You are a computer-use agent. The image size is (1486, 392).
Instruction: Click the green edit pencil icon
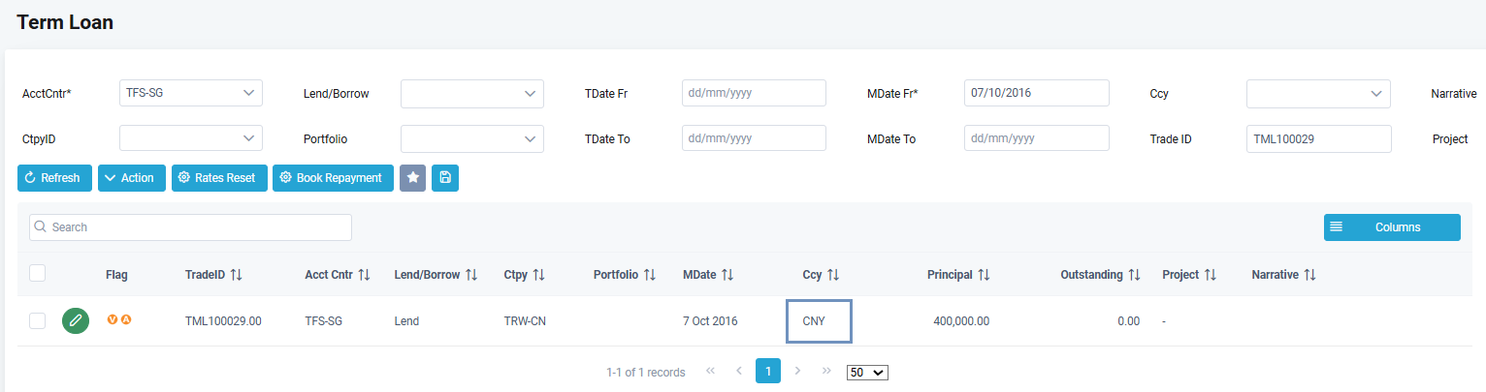click(x=76, y=320)
